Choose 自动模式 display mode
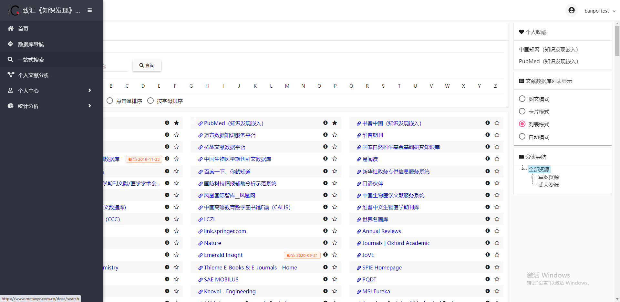The image size is (620, 302). [x=522, y=137]
